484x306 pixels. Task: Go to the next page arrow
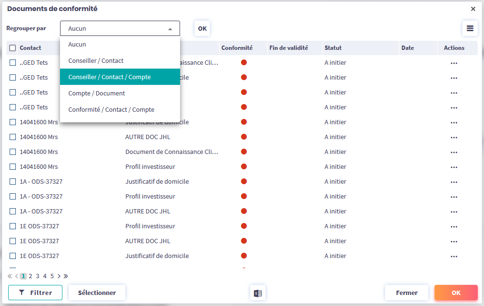(x=59, y=276)
